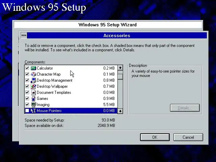216x162 pixels.
Task: Click the components list scroll down arrow
Action: pos(120,111)
